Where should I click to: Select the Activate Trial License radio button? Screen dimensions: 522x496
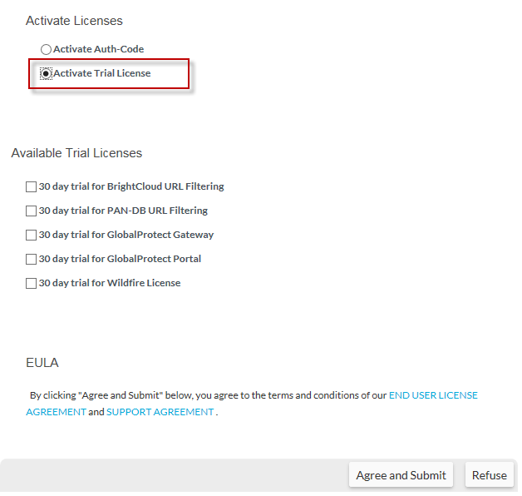[x=46, y=74]
